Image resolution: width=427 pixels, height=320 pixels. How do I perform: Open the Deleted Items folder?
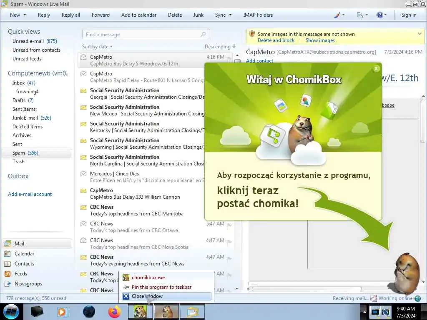pyautogui.click(x=28, y=127)
